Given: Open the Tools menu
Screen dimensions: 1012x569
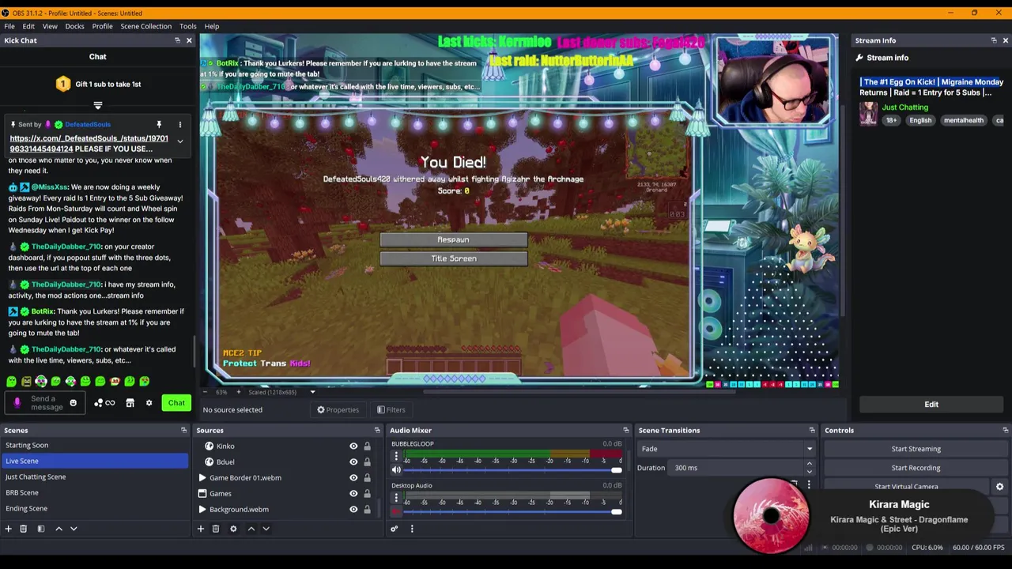Looking at the screenshot, I should click(188, 26).
